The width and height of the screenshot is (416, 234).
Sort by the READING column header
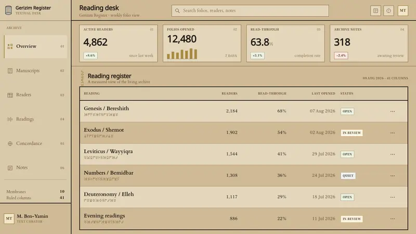pos(92,94)
